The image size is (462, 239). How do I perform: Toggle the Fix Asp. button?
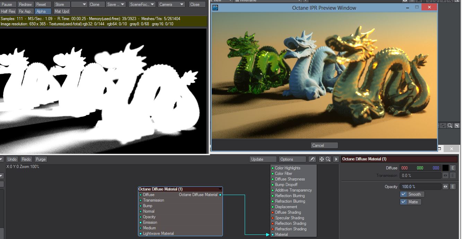click(x=25, y=11)
